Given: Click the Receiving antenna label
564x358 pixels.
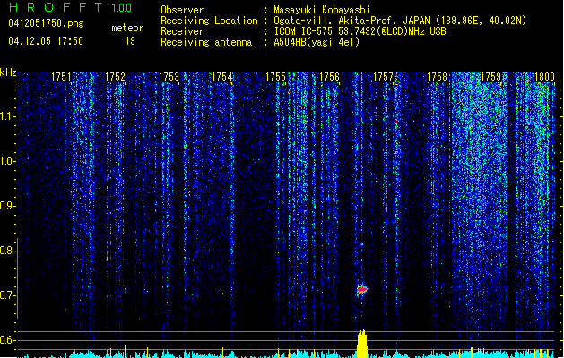Looking at the screenshot, I should pos(206,42).
